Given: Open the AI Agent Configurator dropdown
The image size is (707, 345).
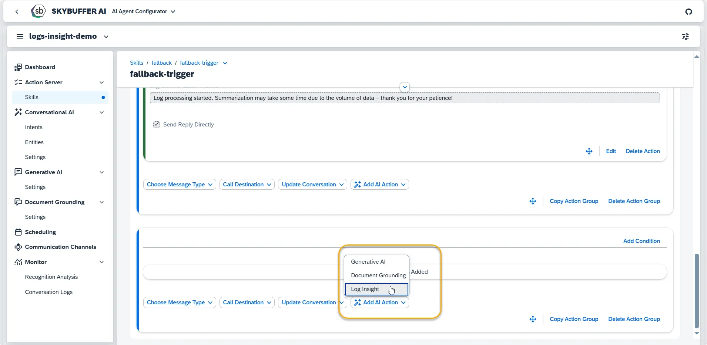Looking at the screenshot, I should click(x=144, y=11).
